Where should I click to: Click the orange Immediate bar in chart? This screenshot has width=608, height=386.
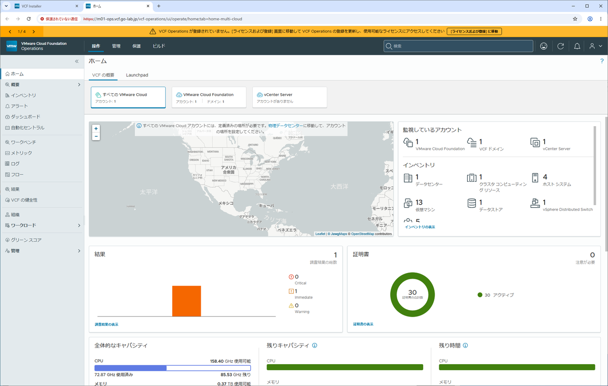coord(186,301)
